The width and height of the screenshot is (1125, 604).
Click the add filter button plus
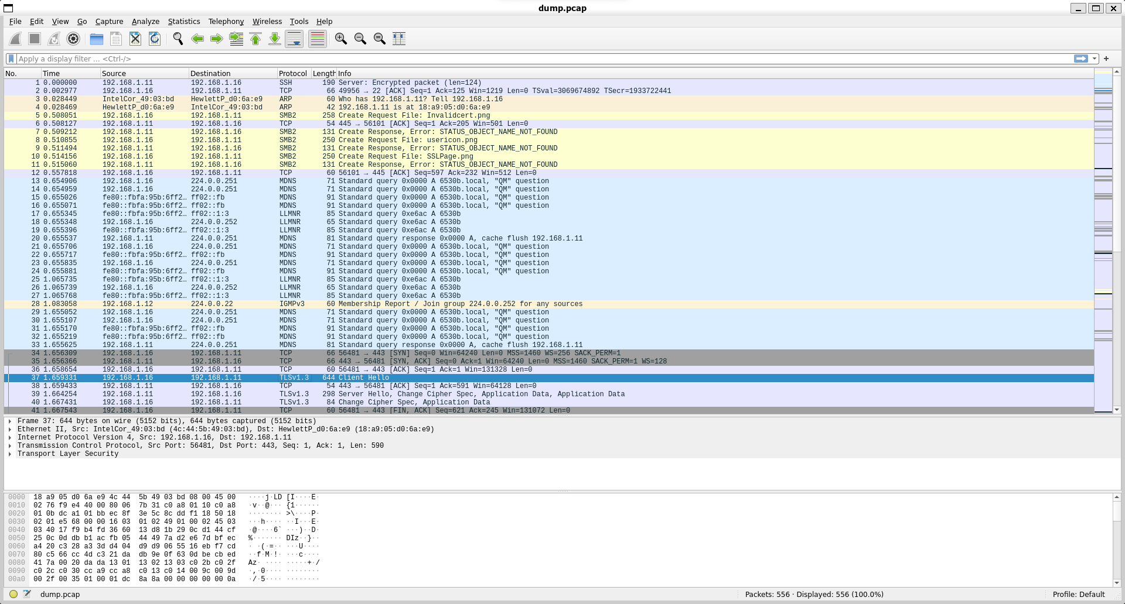[1106, 59]
